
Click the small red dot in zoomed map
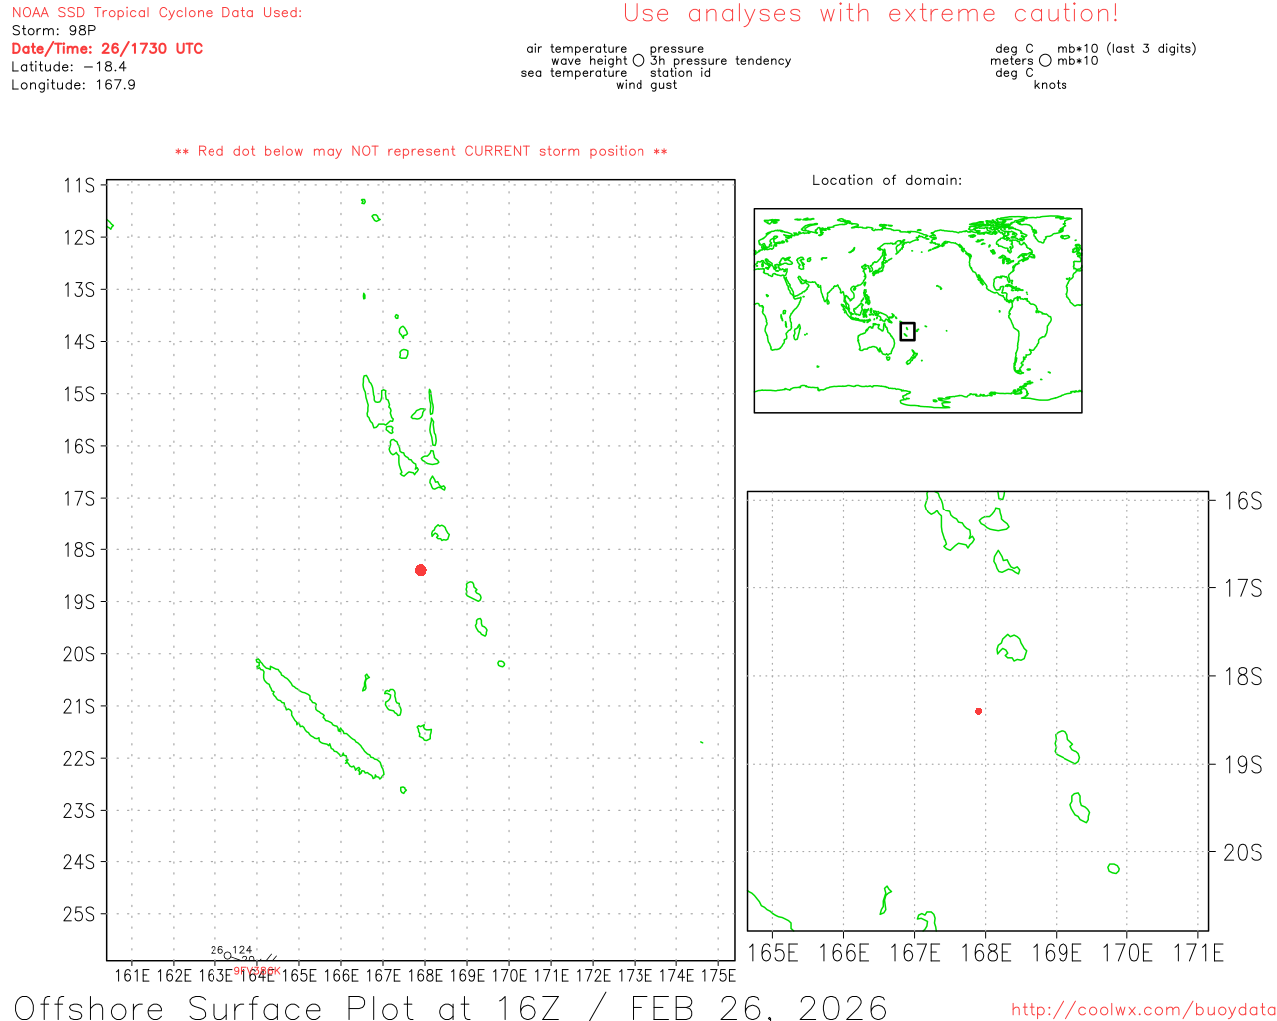coord(979,711)
